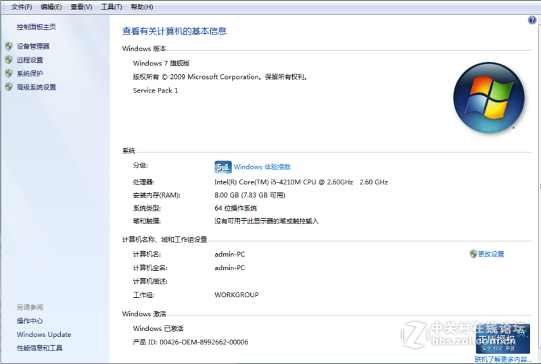Go to 控制面板主页
Image resolution: width=541 pixels, height=364 pixels.
[37, 27]
